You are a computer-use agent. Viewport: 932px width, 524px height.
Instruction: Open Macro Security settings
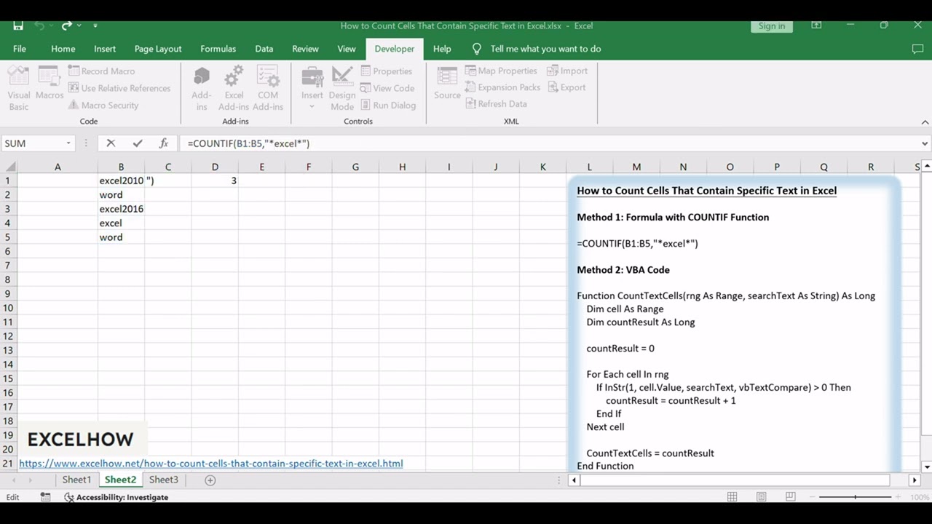point(103,106)
